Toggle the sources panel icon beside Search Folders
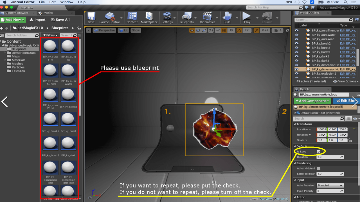 coord(2,35)
